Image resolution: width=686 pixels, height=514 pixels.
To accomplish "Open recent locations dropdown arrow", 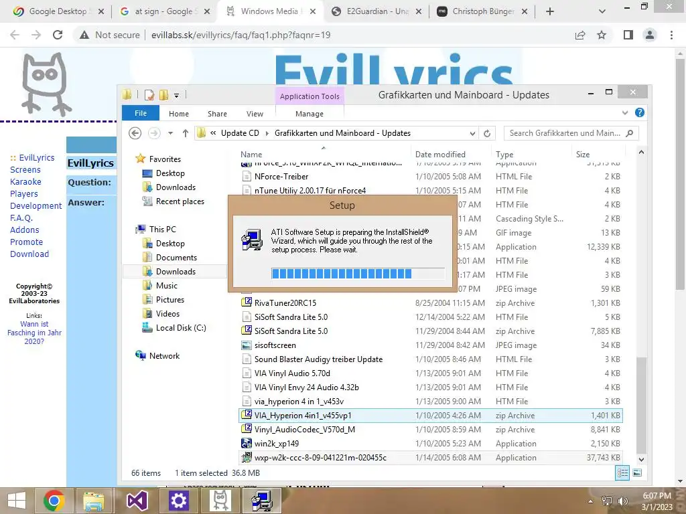I will point(171,133).
